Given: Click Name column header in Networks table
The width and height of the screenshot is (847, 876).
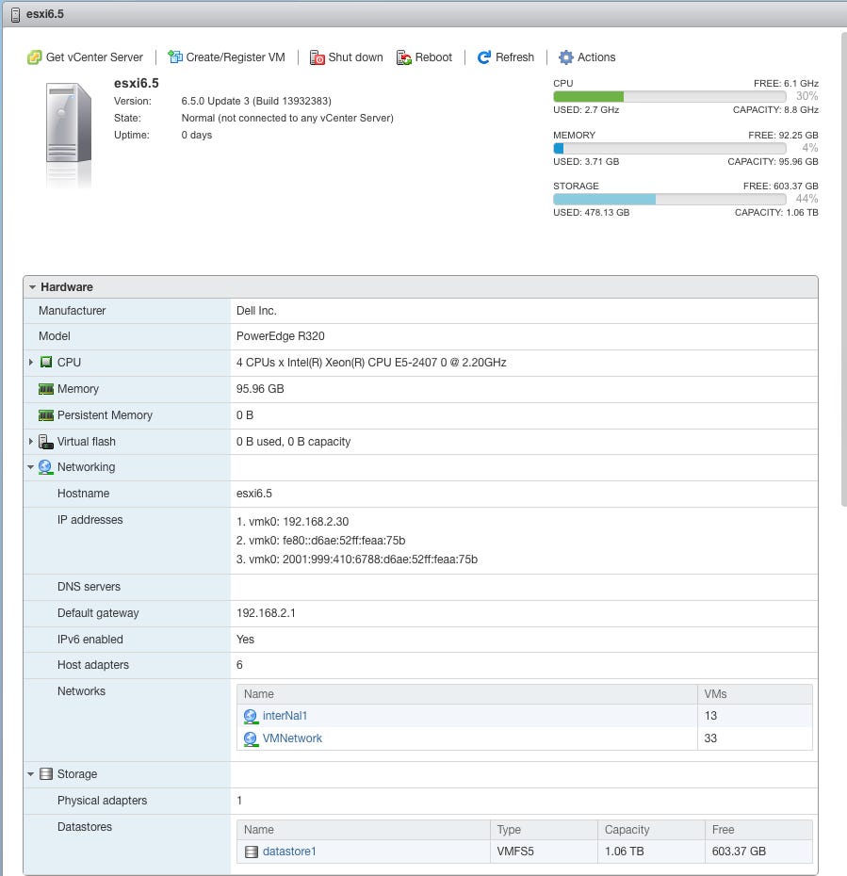Looking at the screenshot, I should (x=467, y=694).
